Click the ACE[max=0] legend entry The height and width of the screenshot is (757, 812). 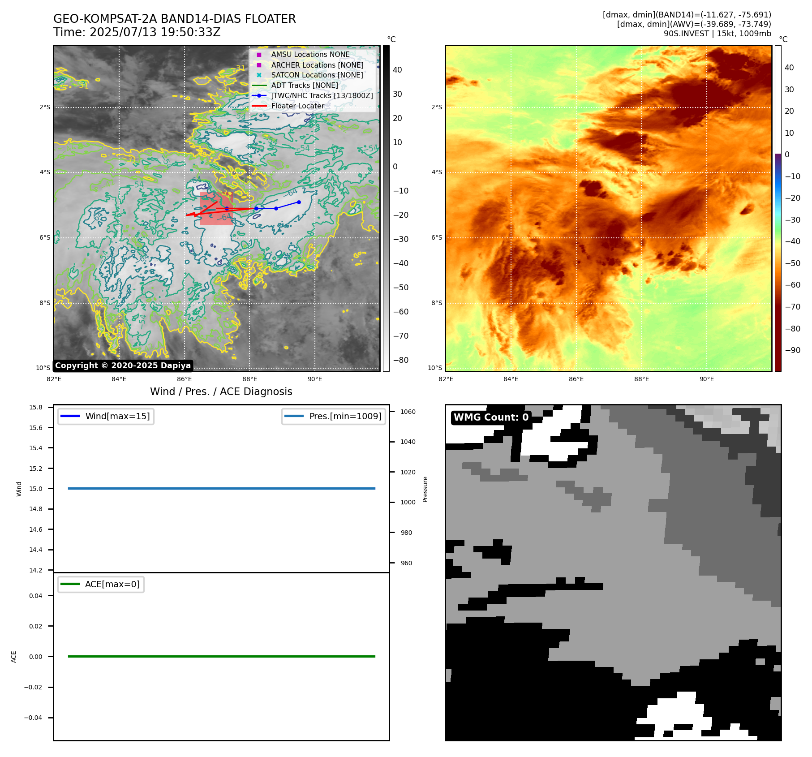101,584
